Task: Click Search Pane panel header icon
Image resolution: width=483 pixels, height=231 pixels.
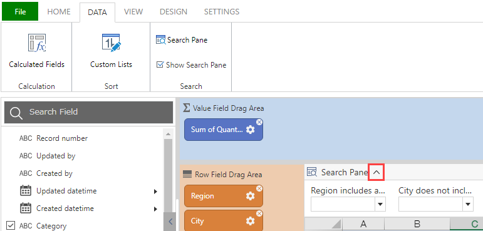Action: click(312, 172)
